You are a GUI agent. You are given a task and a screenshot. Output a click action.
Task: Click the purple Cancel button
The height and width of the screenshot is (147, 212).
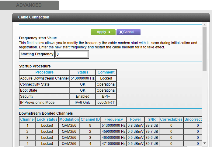pyautogui.click(x=128, y=32)
